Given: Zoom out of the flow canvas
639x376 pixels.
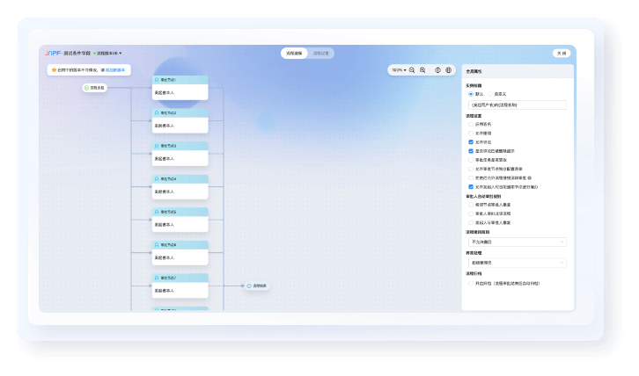Looking at the screenshot, I should 412,70.
